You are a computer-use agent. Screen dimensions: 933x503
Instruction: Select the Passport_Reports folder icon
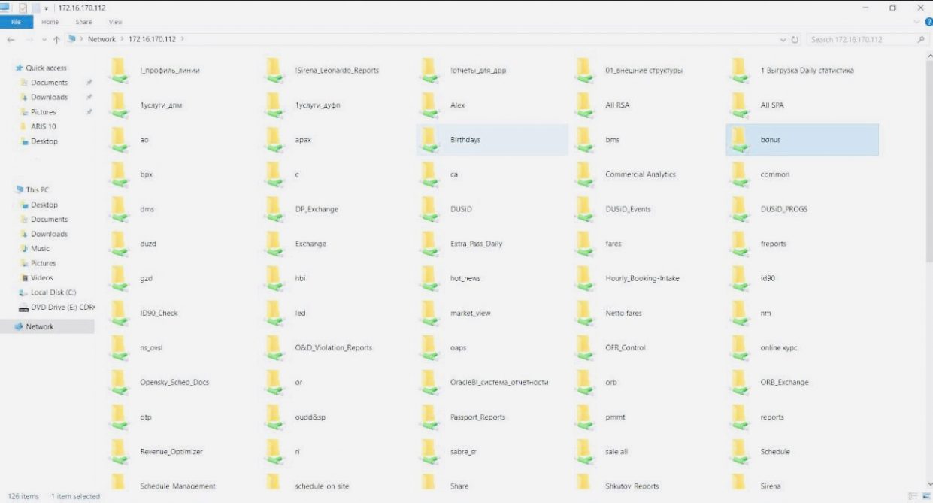pos(429,417)
